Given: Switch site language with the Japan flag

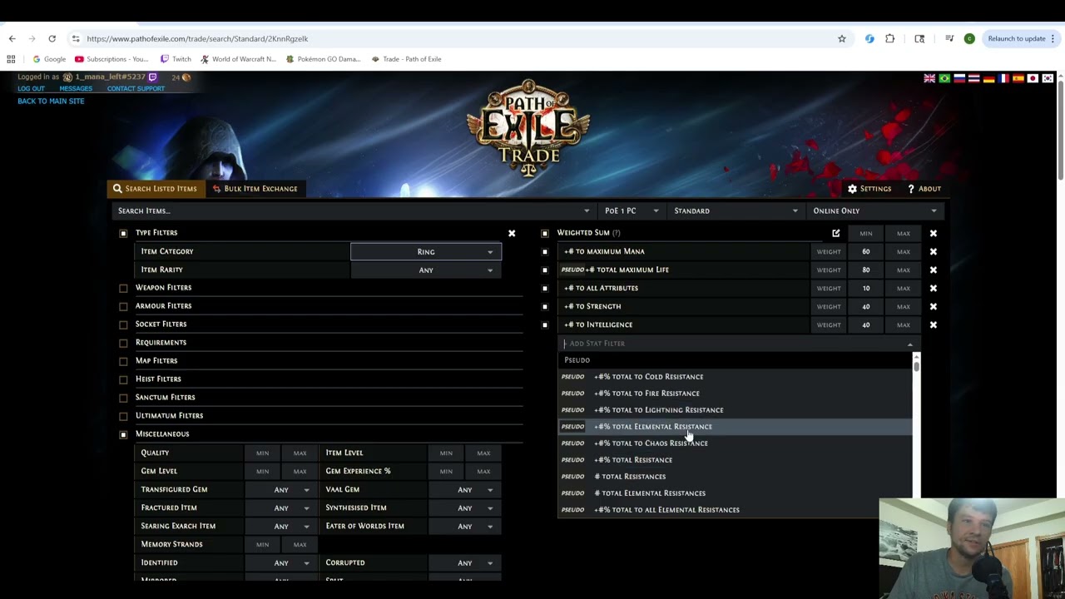Looking at the screenshot, I should [1033, 78].
